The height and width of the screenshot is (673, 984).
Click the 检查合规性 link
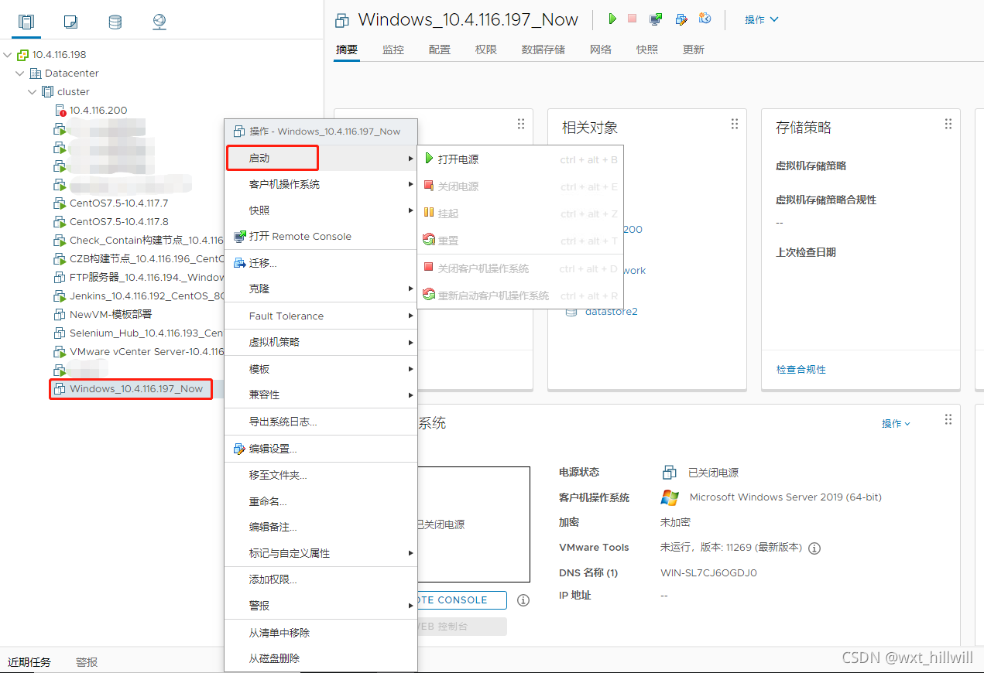[801, 370]
